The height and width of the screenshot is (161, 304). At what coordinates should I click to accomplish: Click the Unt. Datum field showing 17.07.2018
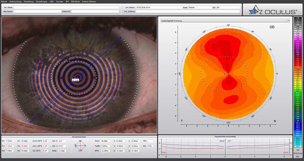159,7
